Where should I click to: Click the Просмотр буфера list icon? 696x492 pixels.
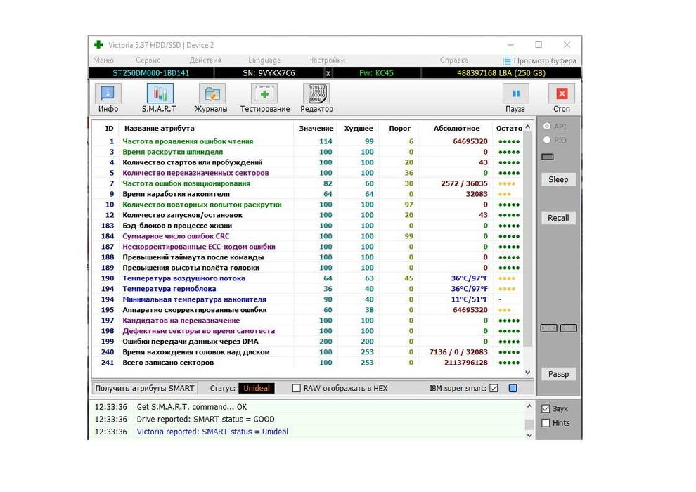(507, 60)
